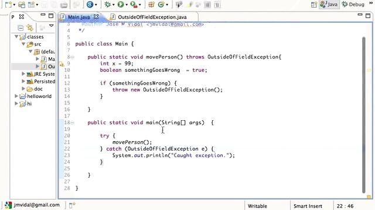Click the green Run button
This screenshot has width=375, height=210.
click(121, 4)
